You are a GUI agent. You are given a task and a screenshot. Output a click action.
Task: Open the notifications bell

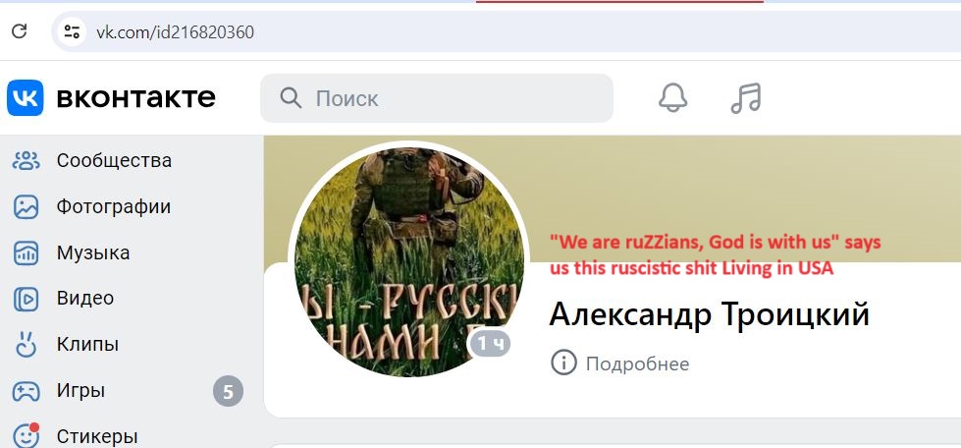[x=673, y=97]
